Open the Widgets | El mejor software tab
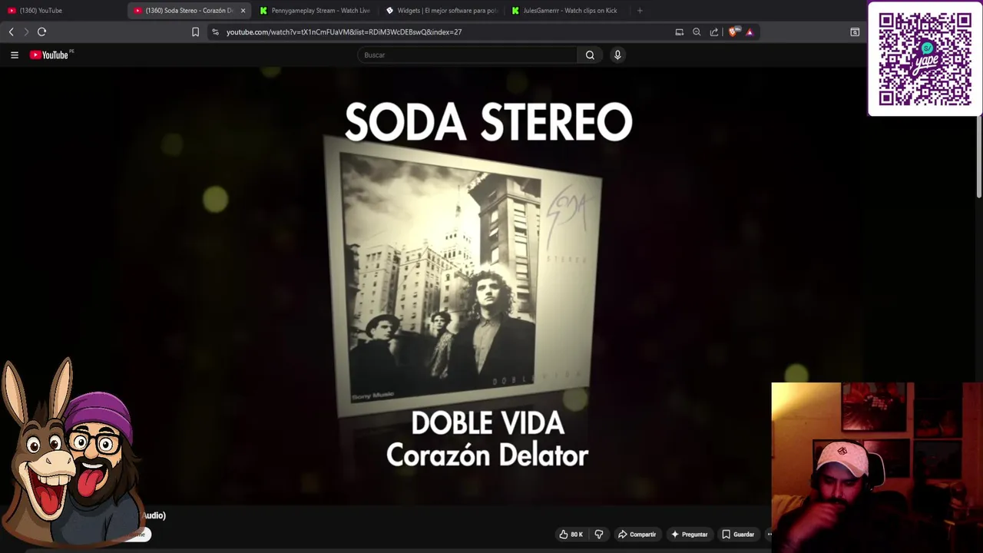This screenshot has width=983, height=553. (x=441, y=11)
